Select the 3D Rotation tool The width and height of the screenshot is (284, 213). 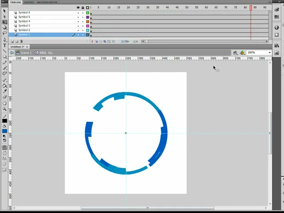click(x=4, y=28)
